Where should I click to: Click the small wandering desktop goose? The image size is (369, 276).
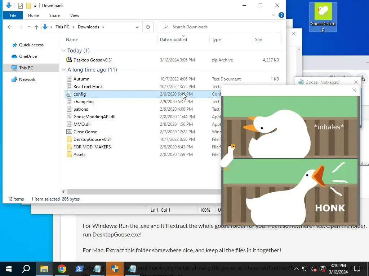[x=228, y=157]
